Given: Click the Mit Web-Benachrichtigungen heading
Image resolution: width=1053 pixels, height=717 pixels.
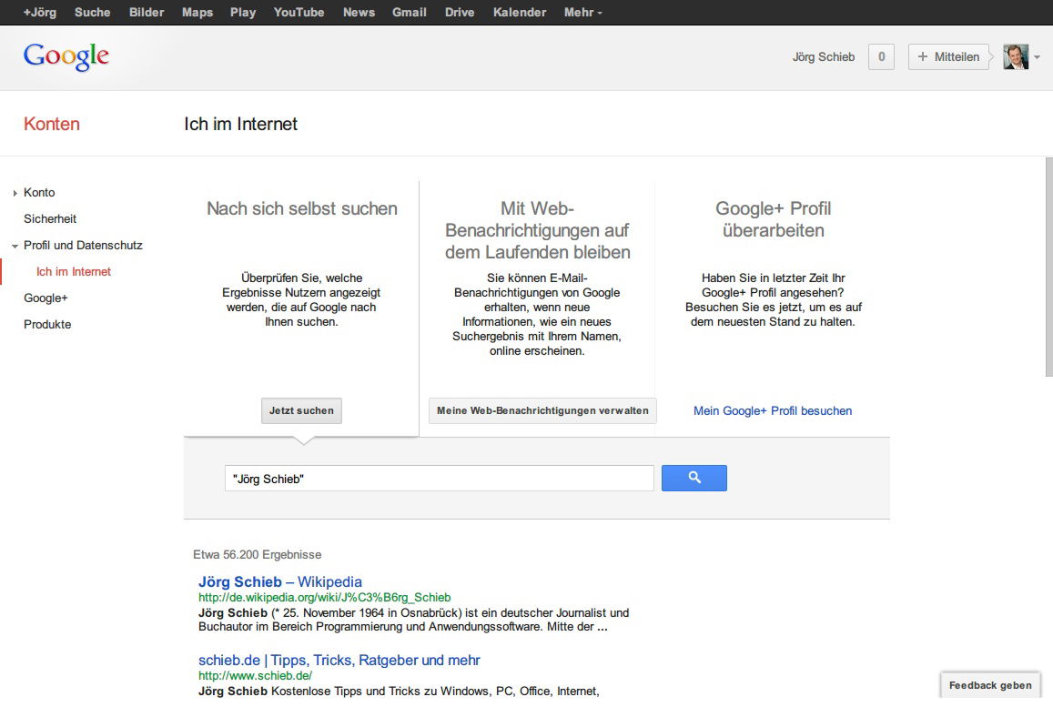Looking at the screenshot, I should 537,230.
